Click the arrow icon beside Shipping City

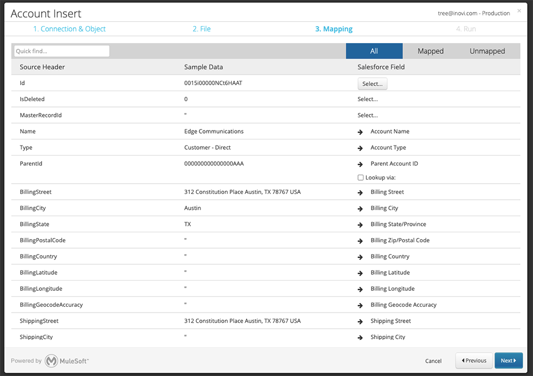coord(360,338)
